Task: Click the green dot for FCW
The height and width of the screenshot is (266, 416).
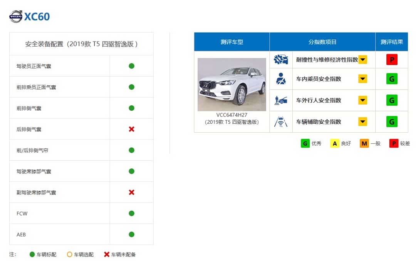Action: coord(131,213)
